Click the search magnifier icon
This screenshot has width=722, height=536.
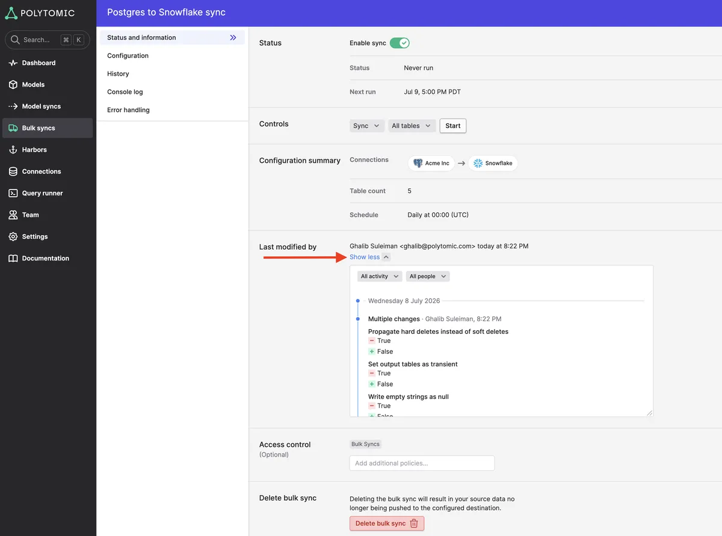tap(15, 40)
